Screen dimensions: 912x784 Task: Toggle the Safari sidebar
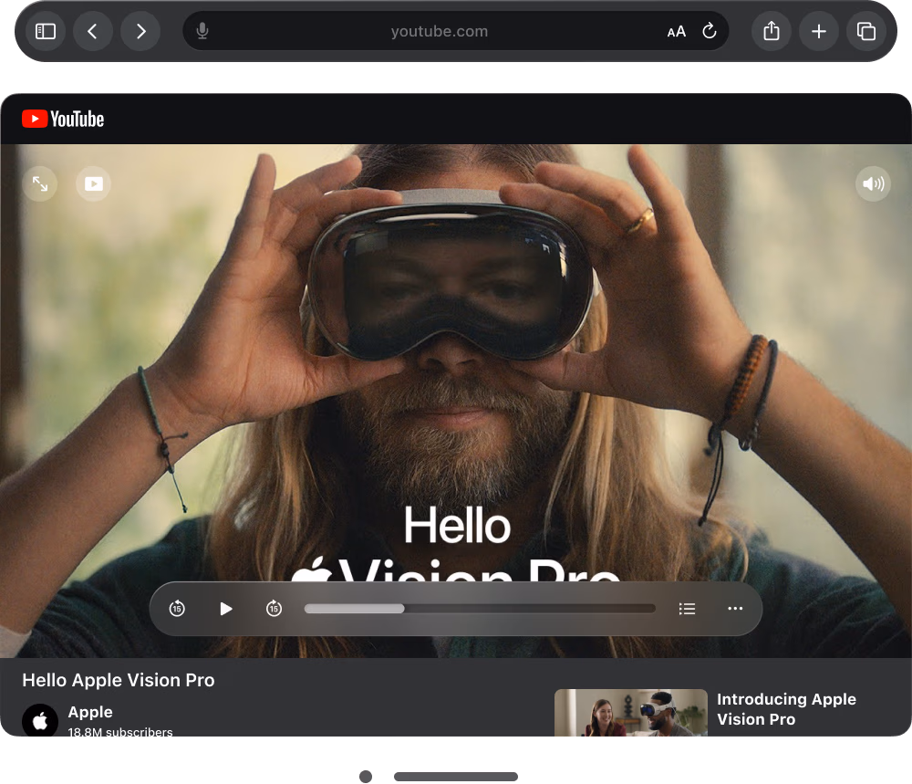[x=46, y=31]
